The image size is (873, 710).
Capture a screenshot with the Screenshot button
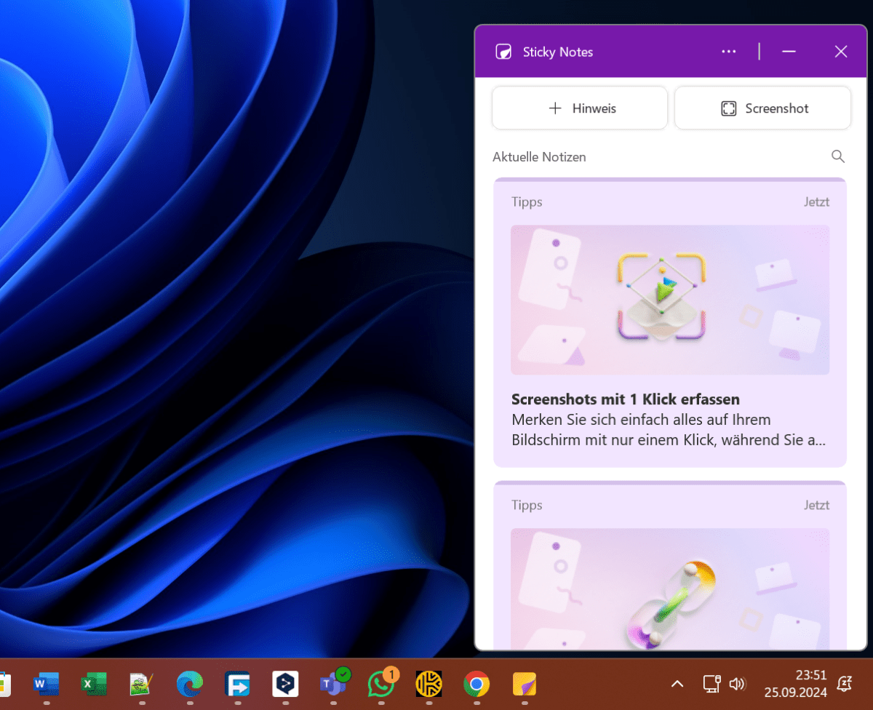point(762,108)
